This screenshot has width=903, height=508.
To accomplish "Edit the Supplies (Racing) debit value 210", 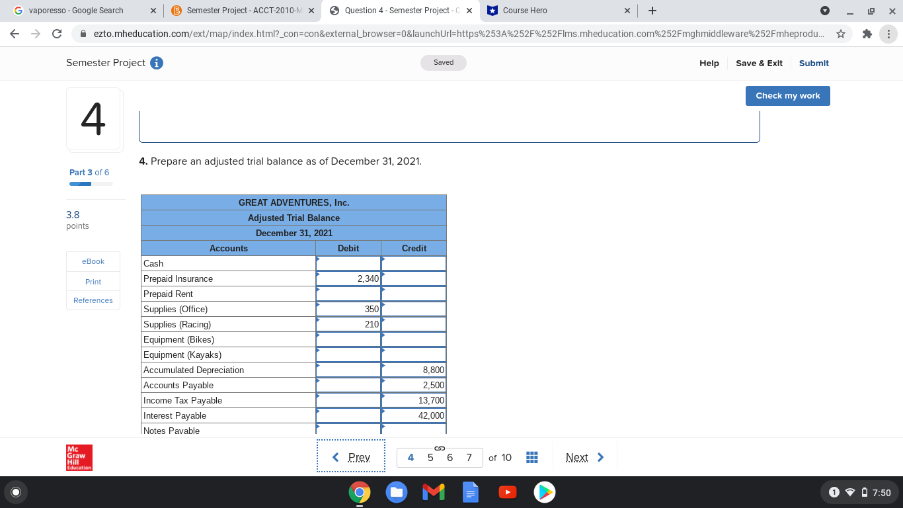I will click(348, 324).
